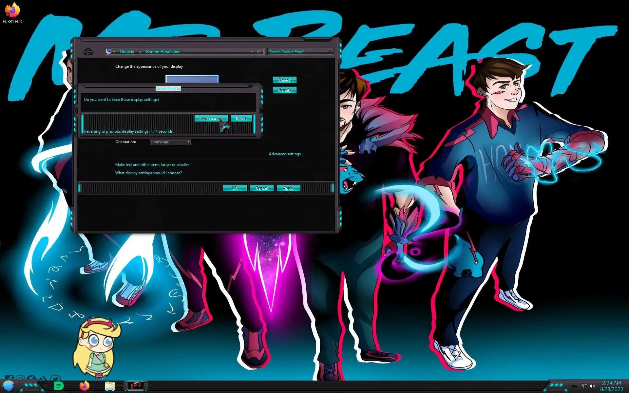Click the monitor preview thumbnail
Image resolution: width=629 pixels, height=393 pixels.
(192, 79)
